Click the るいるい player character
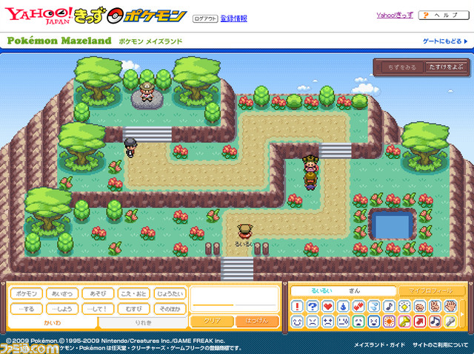The width and height of the screenshot is (474, 354). tap(245, 232)
